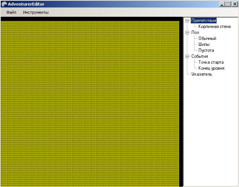Select the Пол category
Screen dimensions: 239x187
[195, 32]
